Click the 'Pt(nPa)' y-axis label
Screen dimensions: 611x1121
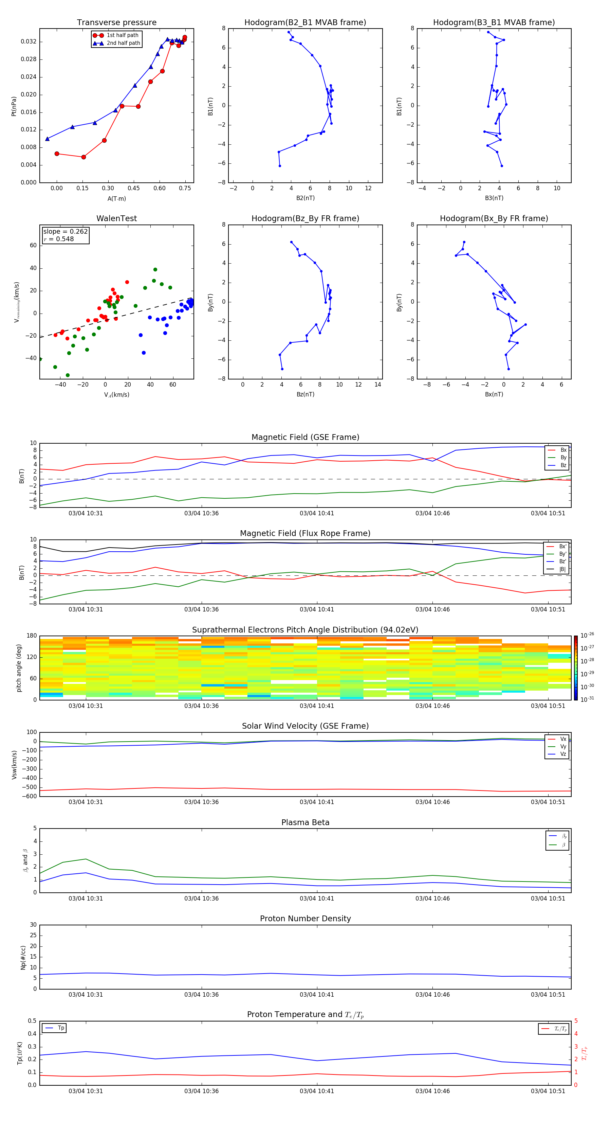click(14, 106)
